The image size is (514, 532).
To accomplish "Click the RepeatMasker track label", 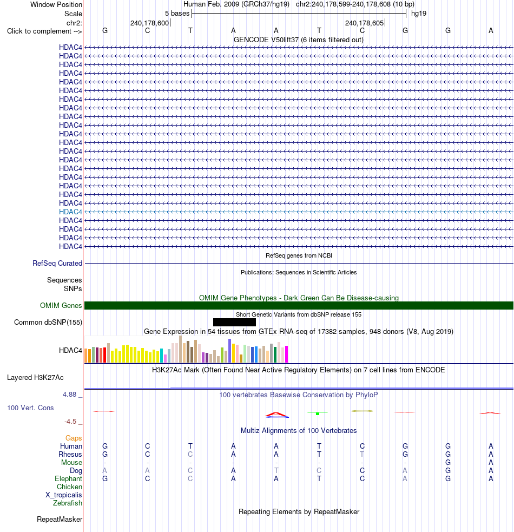I will pos(60,520).
